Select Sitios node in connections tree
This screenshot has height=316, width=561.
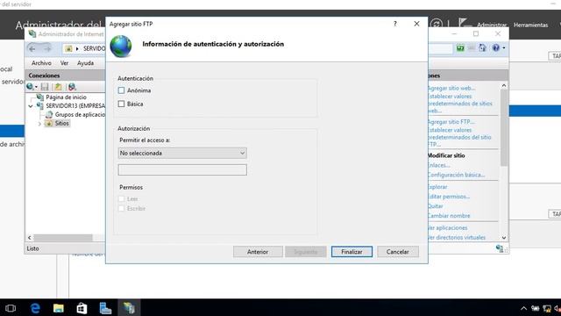point(61,123)
